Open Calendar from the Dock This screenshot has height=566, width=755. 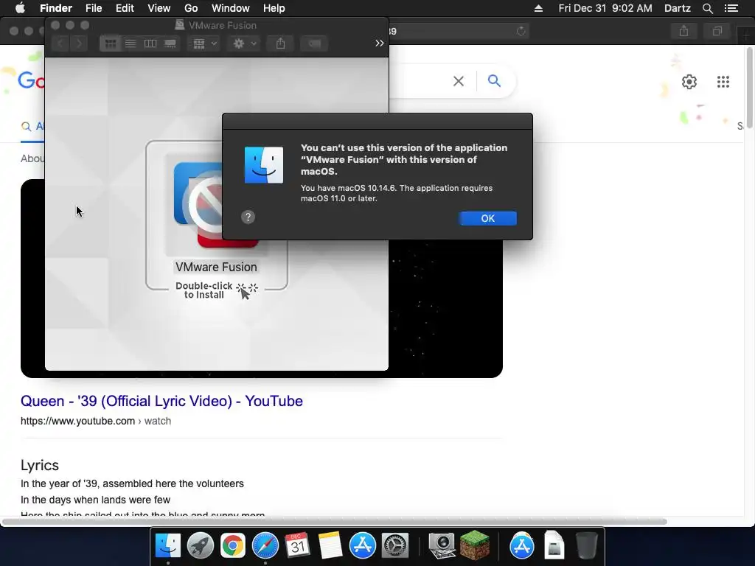[x=298, y=546]
